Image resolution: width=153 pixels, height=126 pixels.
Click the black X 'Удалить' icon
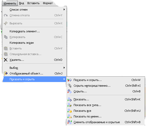point(6,60)
